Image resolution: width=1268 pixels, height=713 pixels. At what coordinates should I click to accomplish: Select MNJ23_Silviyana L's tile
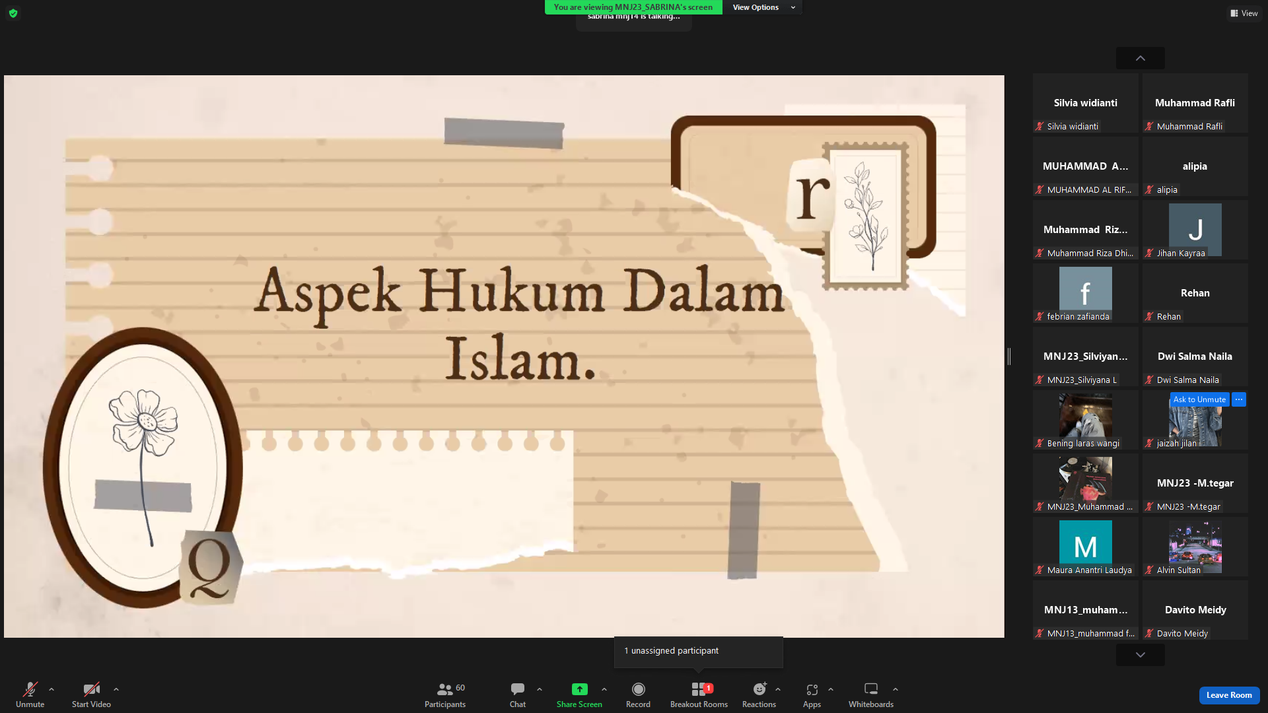point(1086,356)
